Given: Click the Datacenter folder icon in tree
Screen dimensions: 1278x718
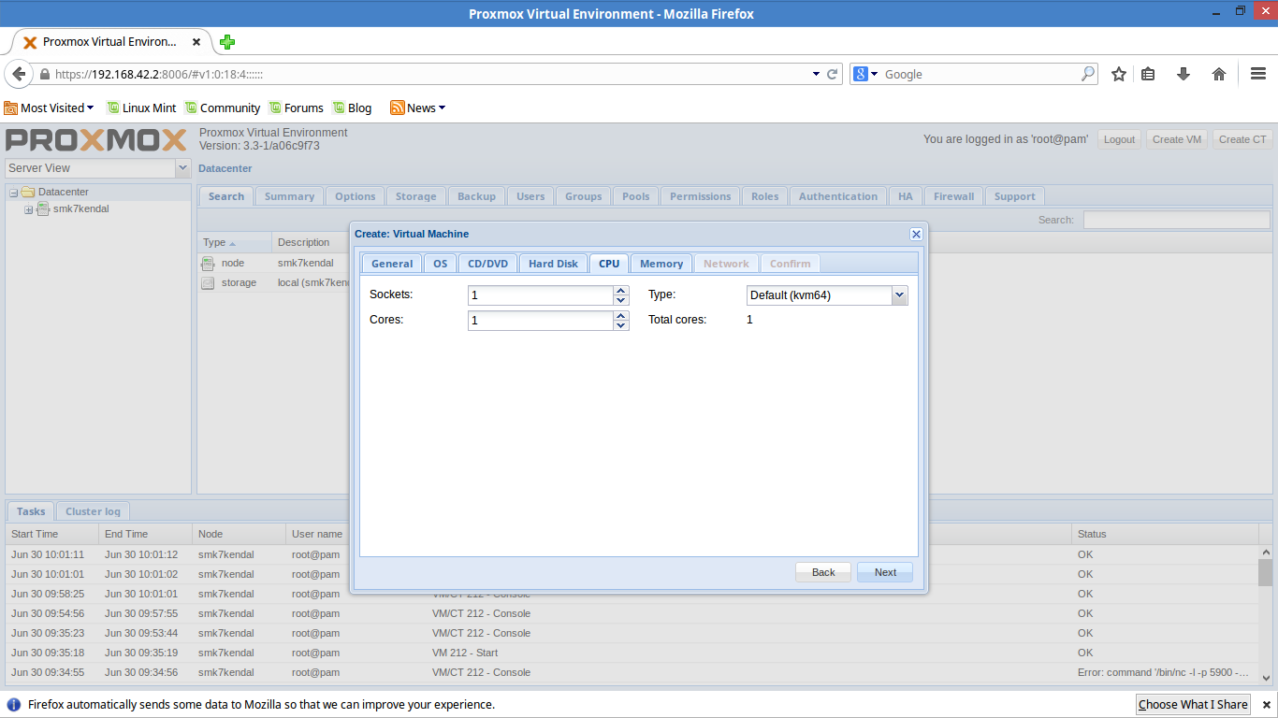Looking at the screenshot, I should pos(28,193).
